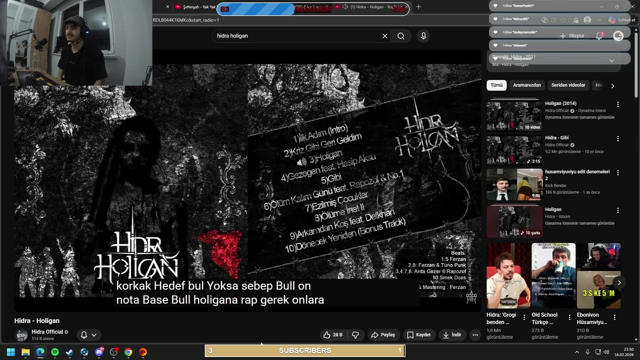The image size is (640, 360).
Task: Open options for Hidra: 'Grogi benden' short
Action: pos(524,317)
